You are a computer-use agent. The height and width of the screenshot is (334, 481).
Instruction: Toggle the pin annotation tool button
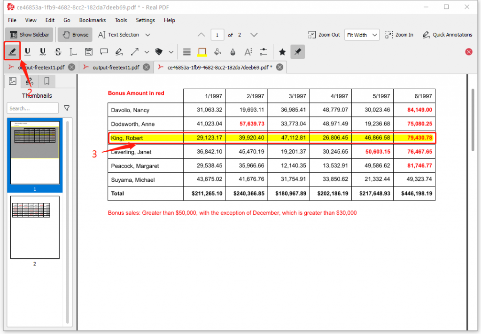coord(297,52)
